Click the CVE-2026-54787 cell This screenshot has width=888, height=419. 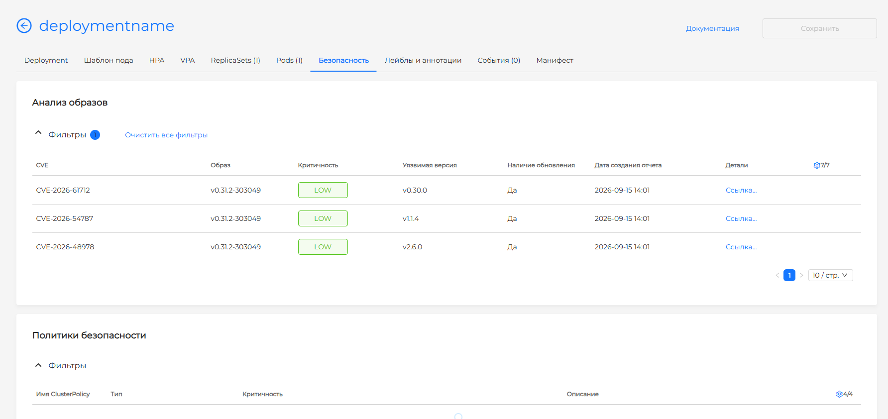65,218
